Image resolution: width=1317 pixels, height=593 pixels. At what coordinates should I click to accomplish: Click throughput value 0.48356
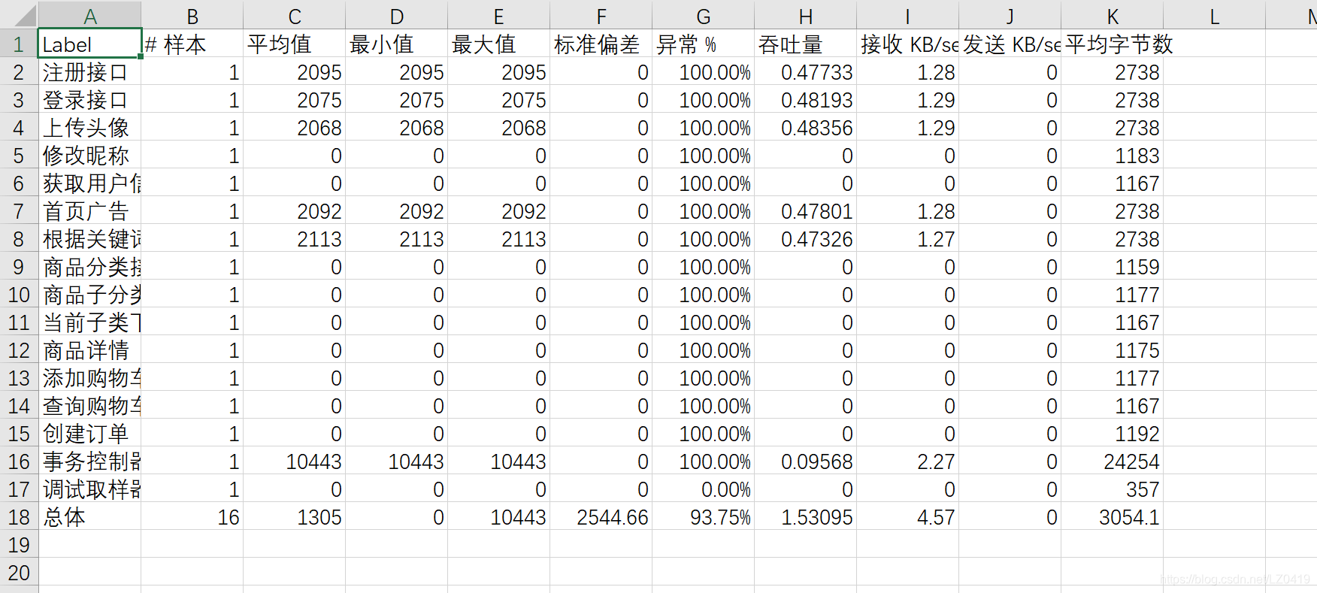click(805, 128)
